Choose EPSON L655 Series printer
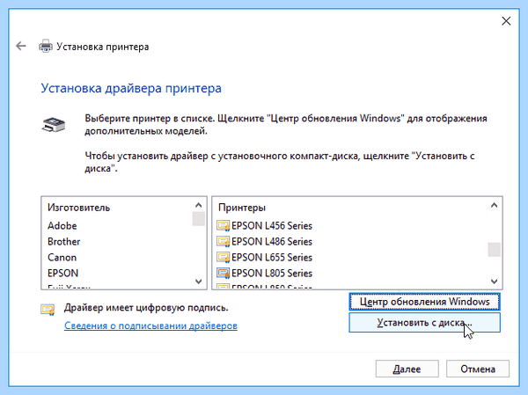Screen dimensions: 528x395 [272, 257]
